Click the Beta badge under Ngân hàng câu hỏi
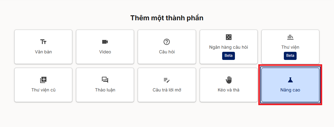 point(228,56)
